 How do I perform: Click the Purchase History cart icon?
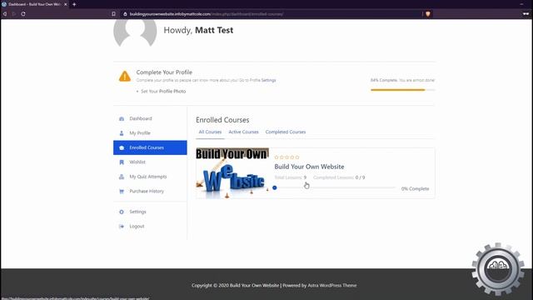point(122,191)
